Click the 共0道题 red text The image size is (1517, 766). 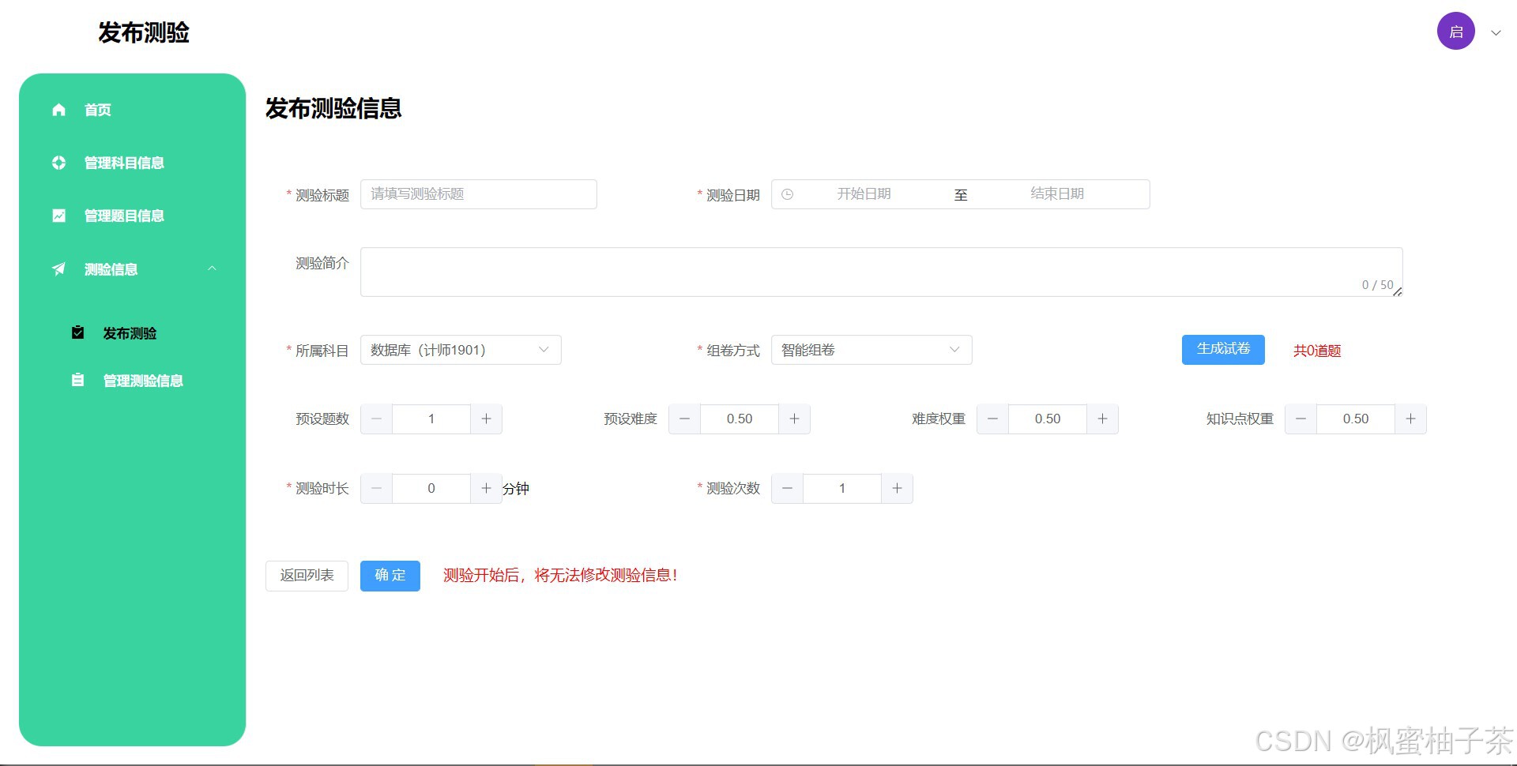(x=1317, y=351)
